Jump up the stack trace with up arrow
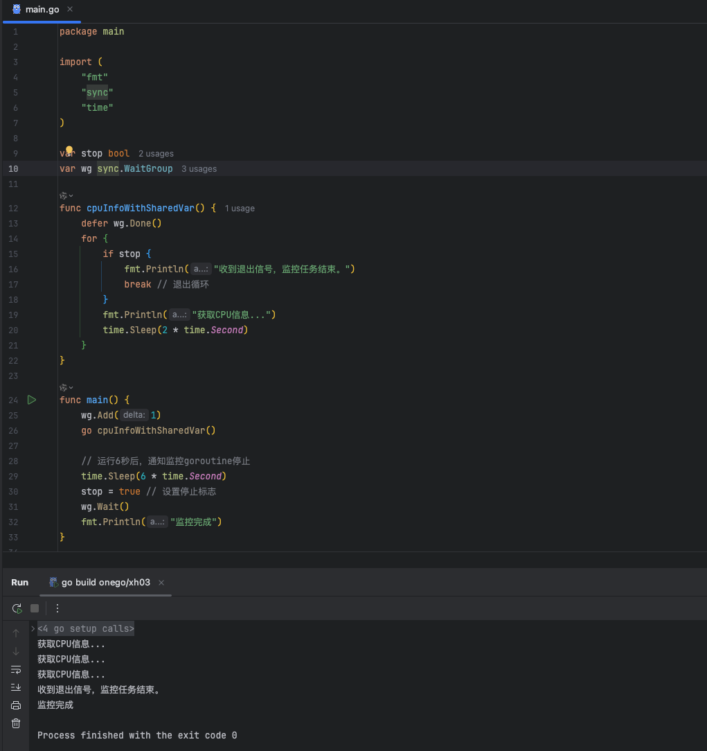The image size is (707, 751). click(x=16, y=633)
